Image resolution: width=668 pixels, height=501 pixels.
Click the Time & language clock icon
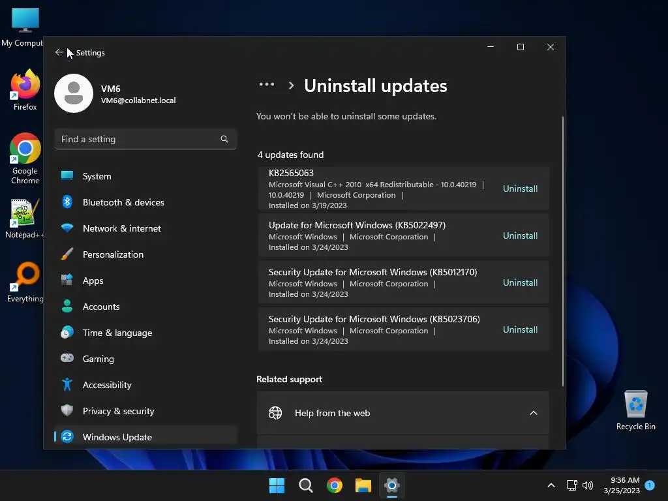(67, 332)
